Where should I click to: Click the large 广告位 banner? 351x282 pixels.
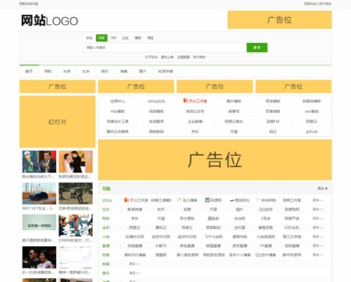point(214,160)
